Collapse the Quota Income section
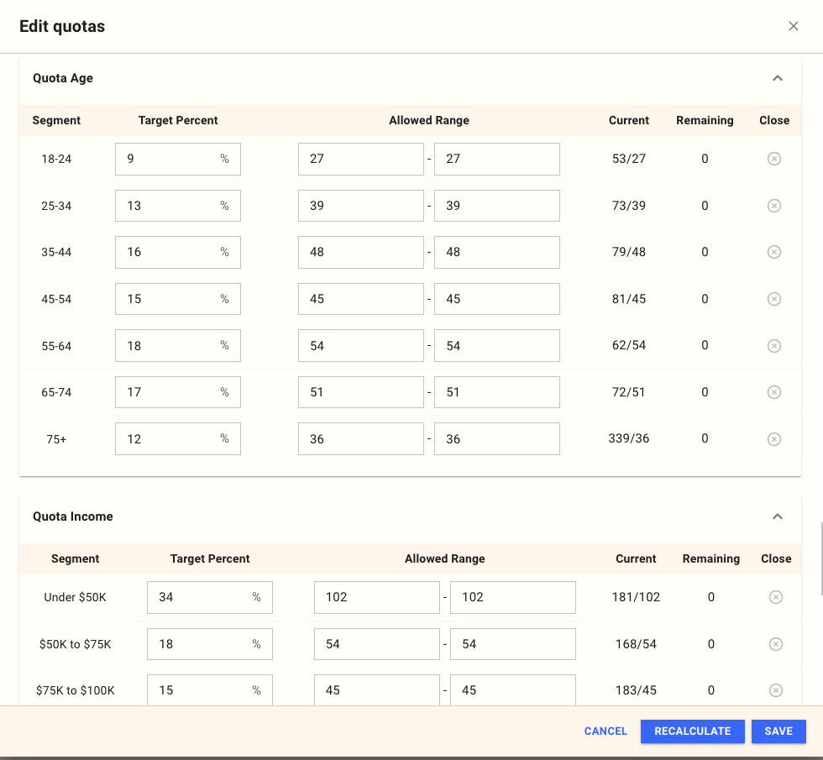The image size is (823, 760). coord(778,516)
